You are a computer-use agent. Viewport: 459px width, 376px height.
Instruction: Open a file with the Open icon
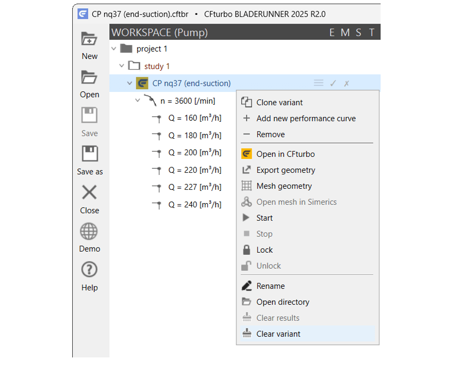coord(89,77)
